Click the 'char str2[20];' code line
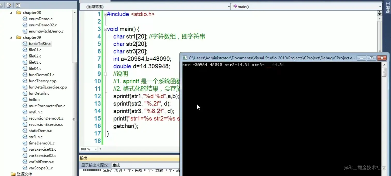 pos(130,44)
